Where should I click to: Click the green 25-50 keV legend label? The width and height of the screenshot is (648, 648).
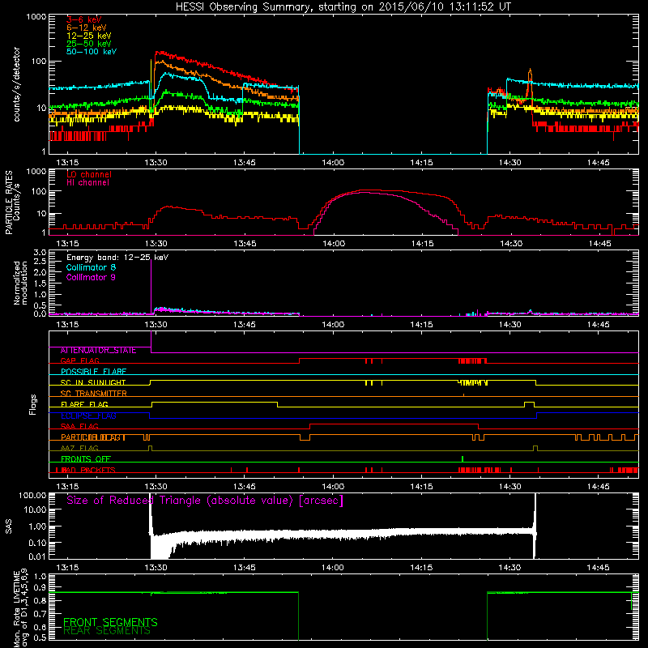[x=89, y=44]
